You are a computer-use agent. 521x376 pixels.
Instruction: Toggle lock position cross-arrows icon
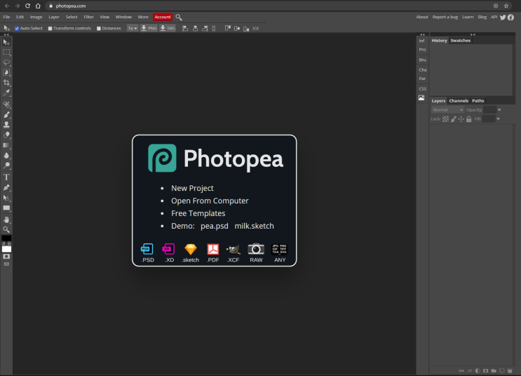(x=461, y=119)
